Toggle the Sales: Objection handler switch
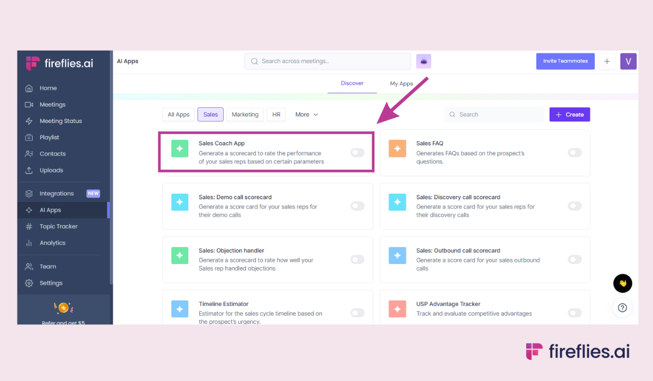The image size is (653, 381). coord(358,260)
